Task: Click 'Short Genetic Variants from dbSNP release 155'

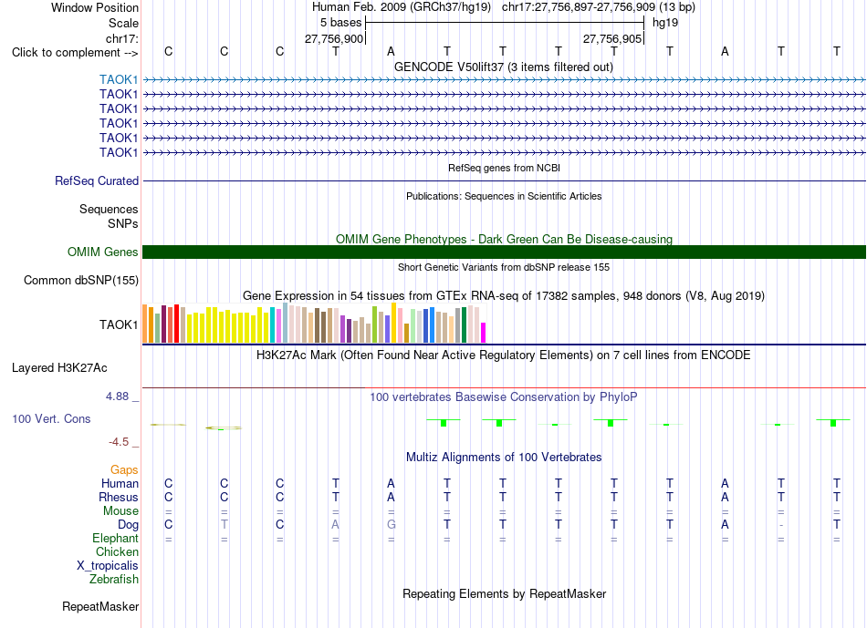Action: pyautogui.click(x=504, y=267)
